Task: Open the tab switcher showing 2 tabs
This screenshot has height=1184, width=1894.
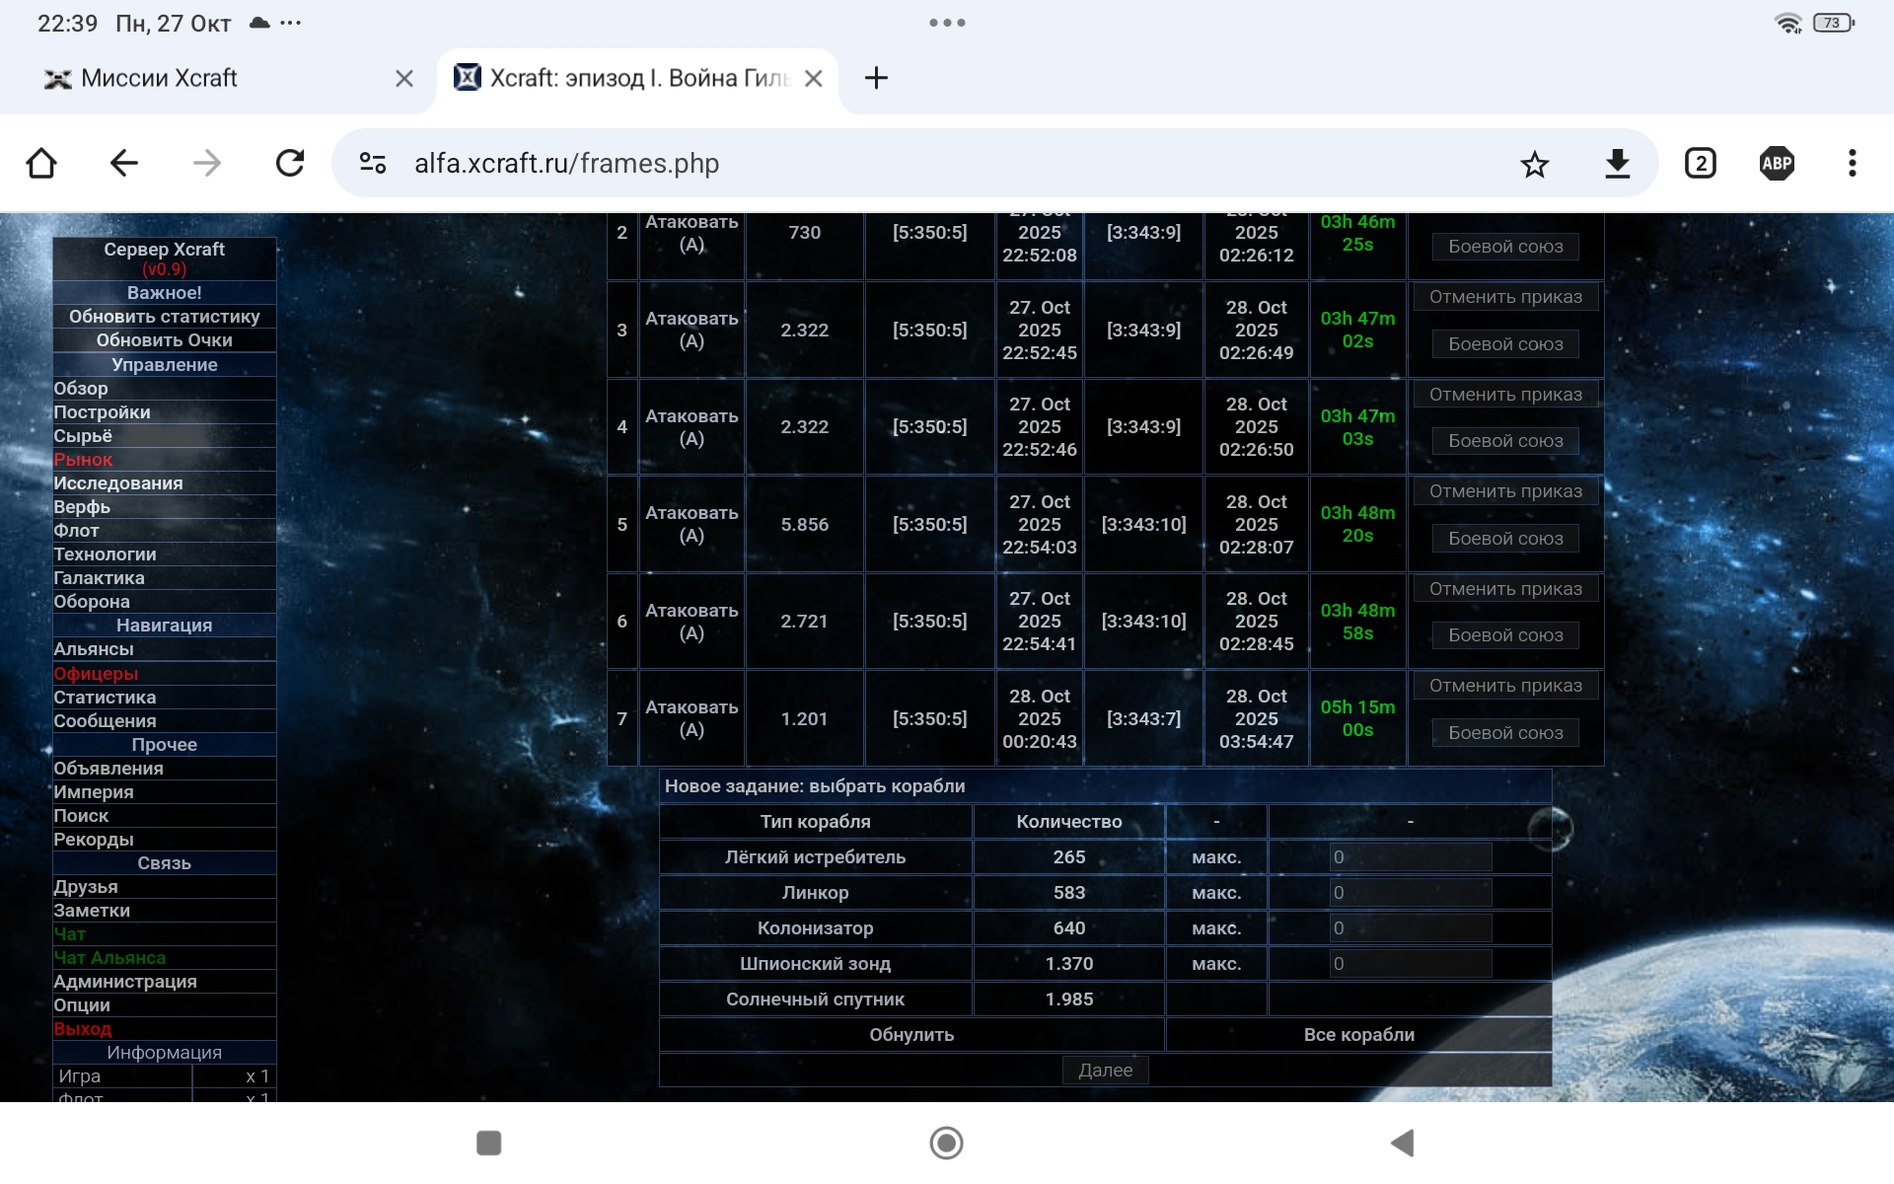Action: pyautogui.click(x=1700, y=163)
